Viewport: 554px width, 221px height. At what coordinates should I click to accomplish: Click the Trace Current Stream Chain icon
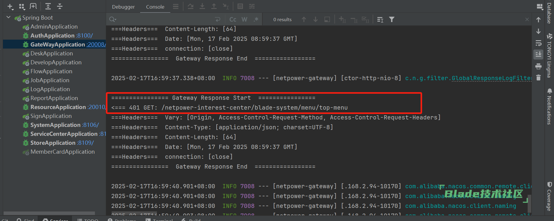[x=252, y=6]
